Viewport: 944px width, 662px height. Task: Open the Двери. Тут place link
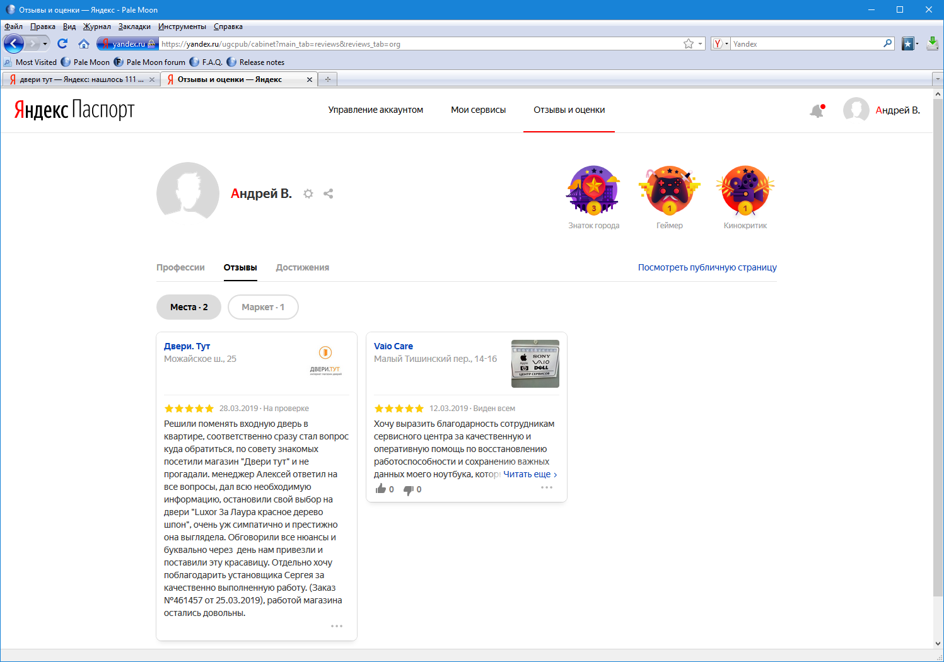187,346
